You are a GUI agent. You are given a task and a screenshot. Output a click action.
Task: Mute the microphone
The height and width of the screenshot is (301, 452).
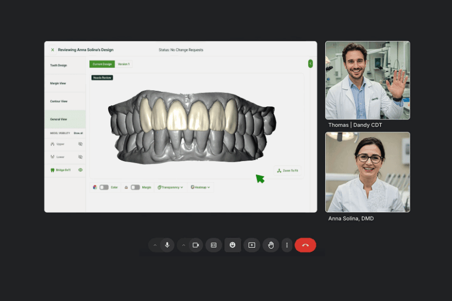167,245
